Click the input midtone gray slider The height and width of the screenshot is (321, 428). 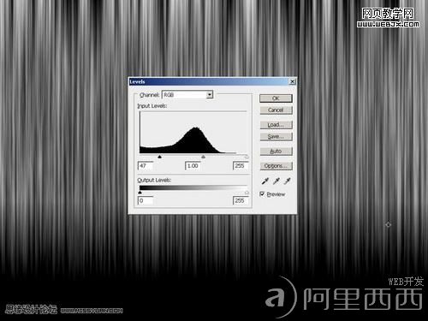point(203,157)
